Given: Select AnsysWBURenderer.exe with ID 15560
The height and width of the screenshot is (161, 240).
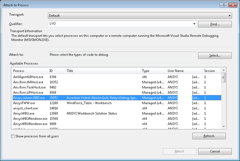Looking at the screenshot, I should (117, 119).
